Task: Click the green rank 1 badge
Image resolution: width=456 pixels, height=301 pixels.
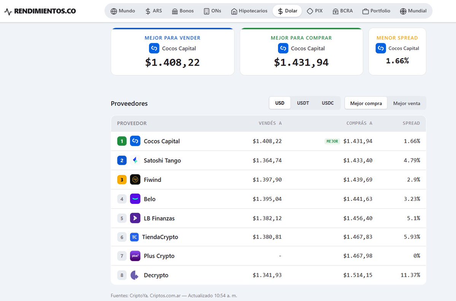Action: (x=122, y=141)
